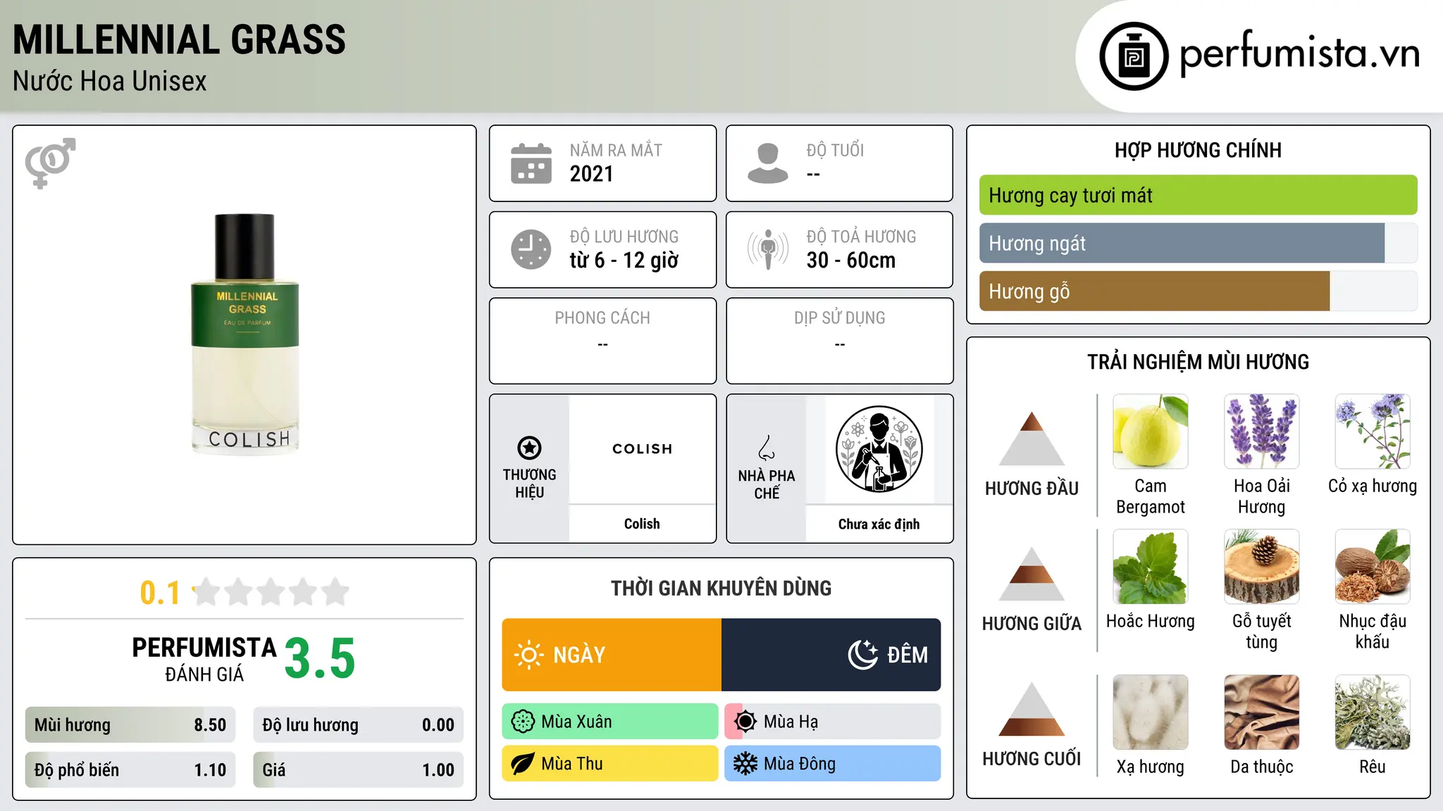
Task: Click the HỢP HƯƠNG CHÍNH heading
Action: click(1198, 150)
